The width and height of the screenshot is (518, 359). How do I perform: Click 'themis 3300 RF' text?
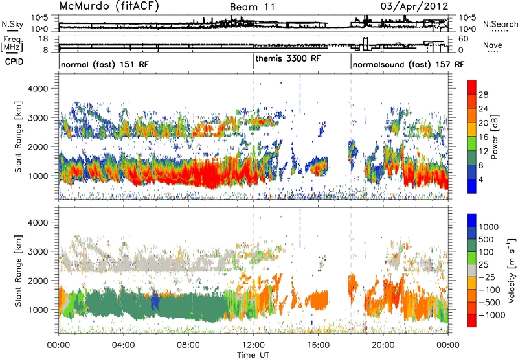click(x=287, y=58)
